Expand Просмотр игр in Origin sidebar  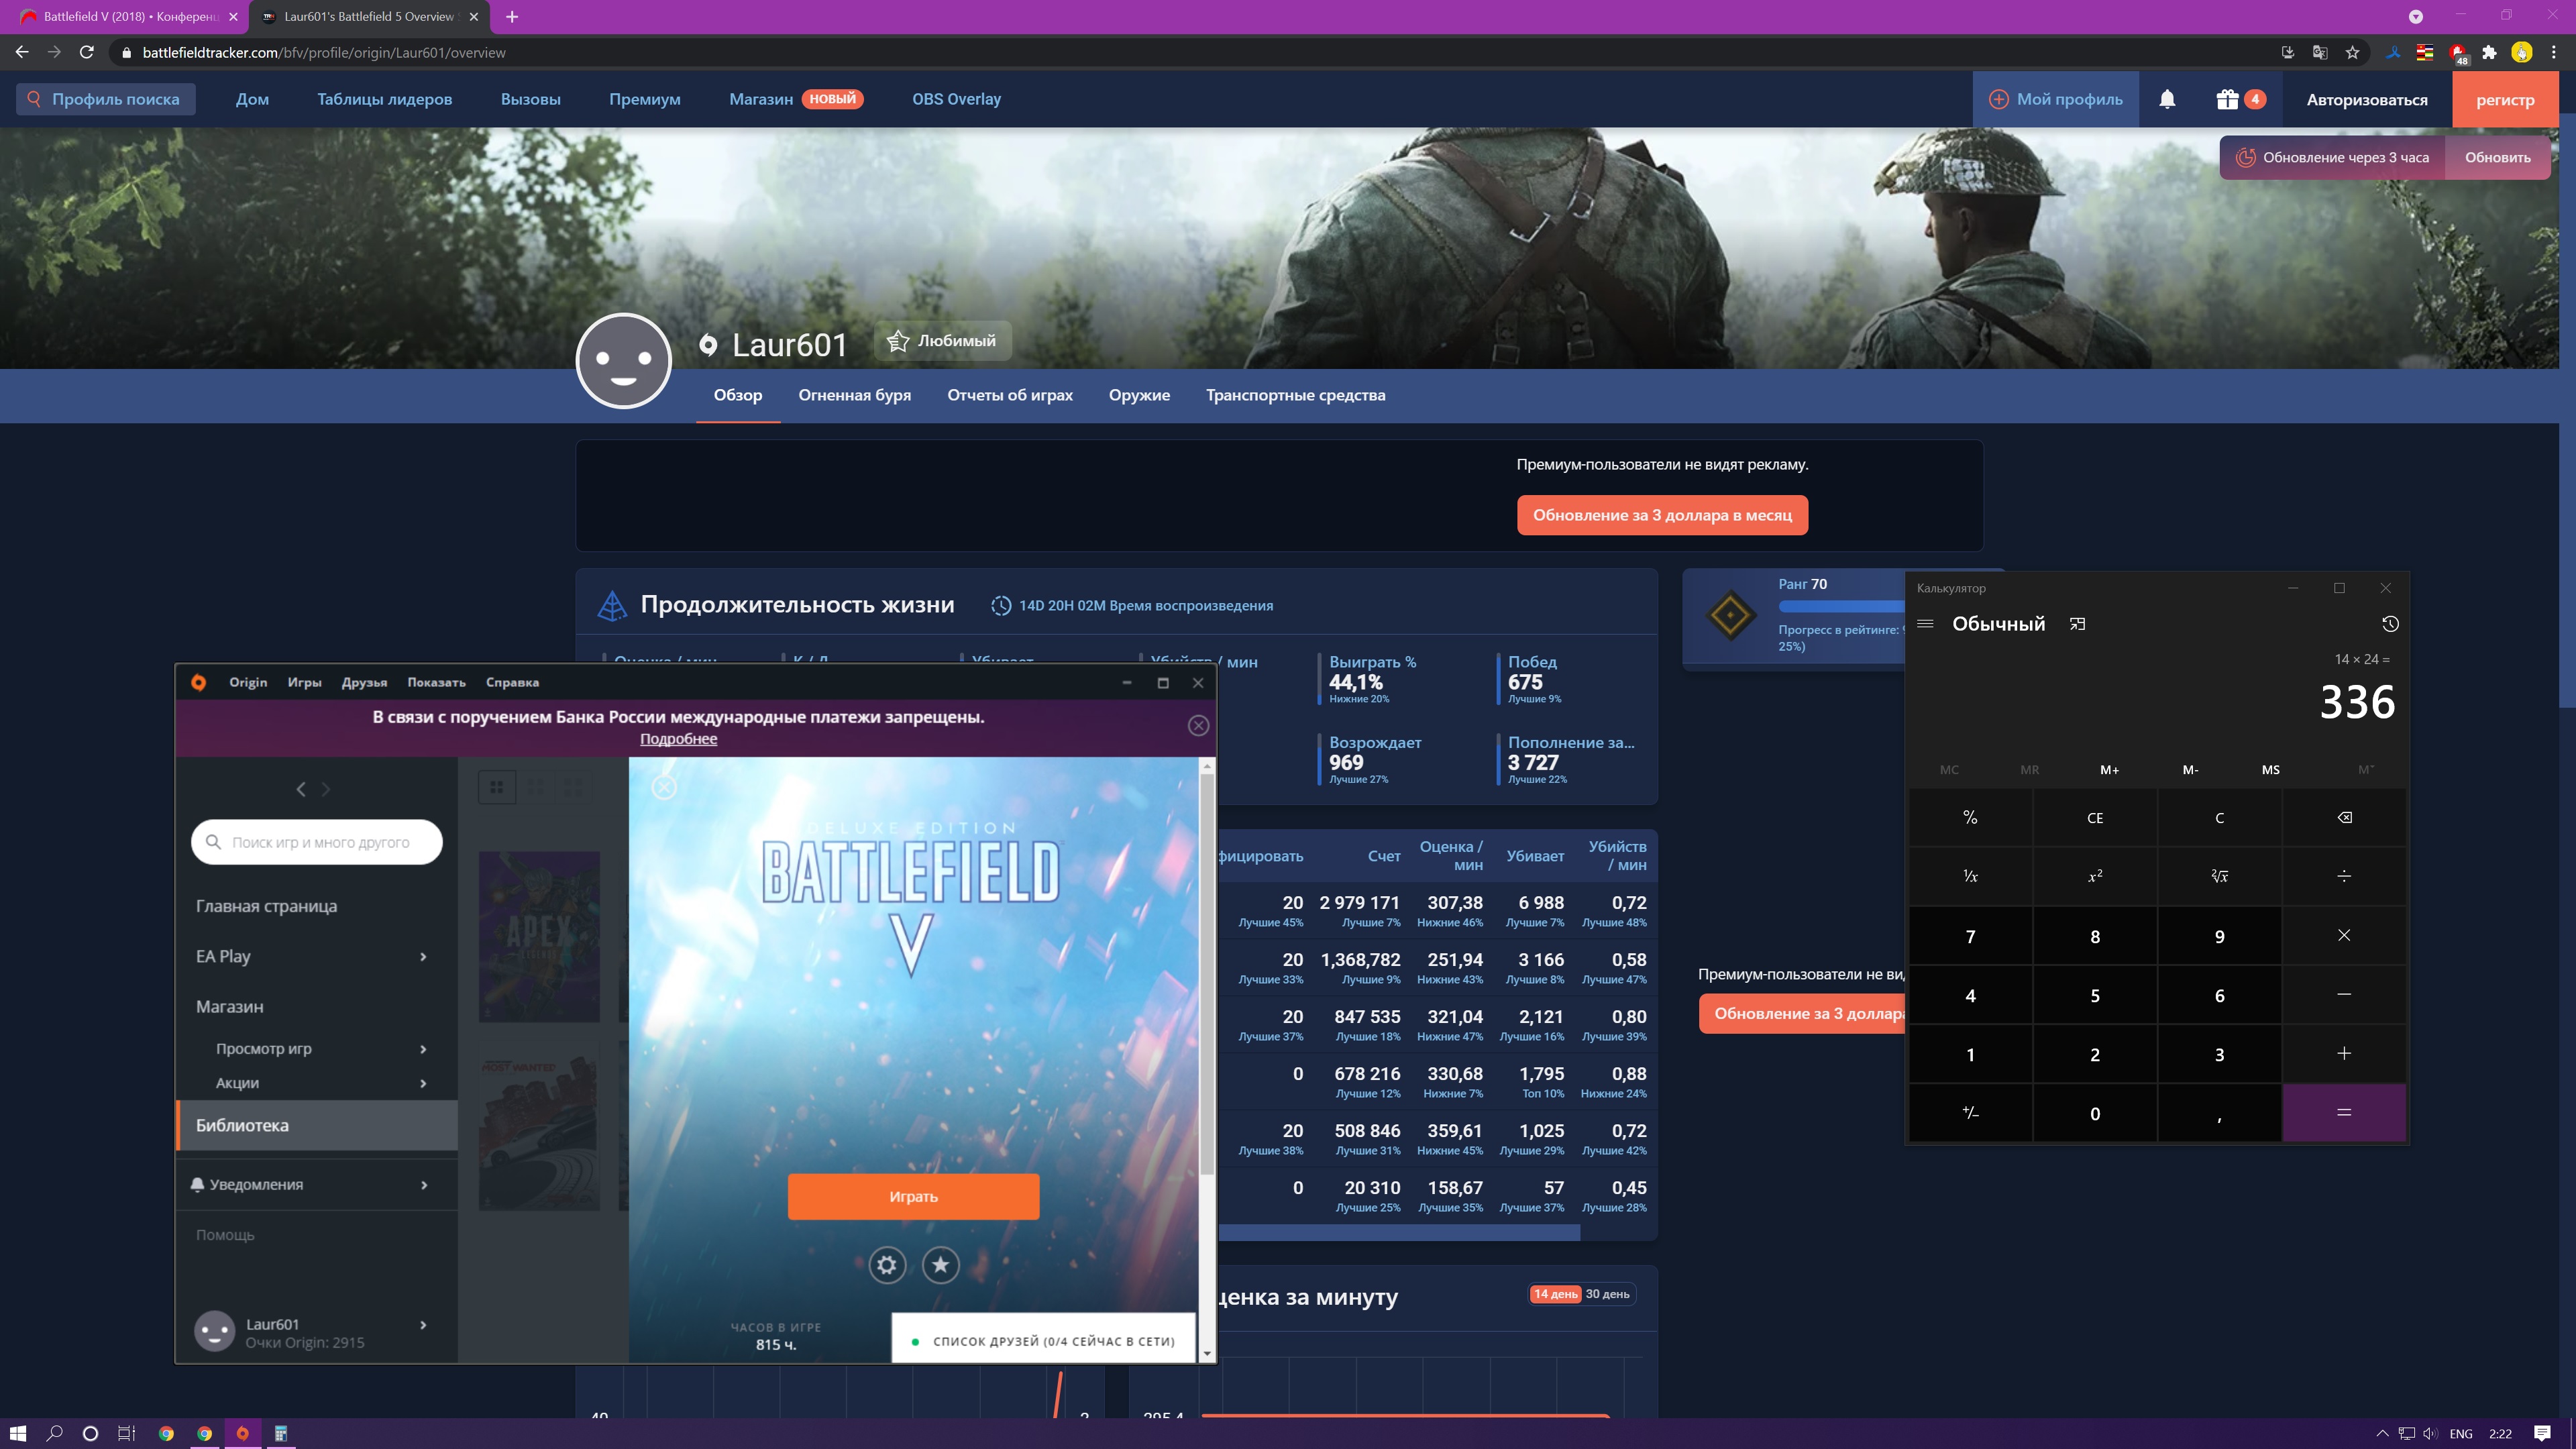tap(423, 1049)
